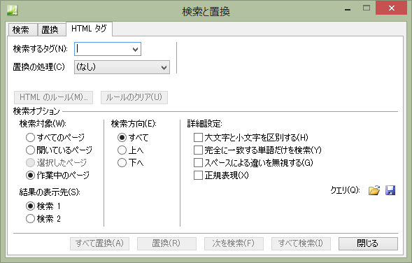Click the ルールのクリア(U) button

coord(134,97)
